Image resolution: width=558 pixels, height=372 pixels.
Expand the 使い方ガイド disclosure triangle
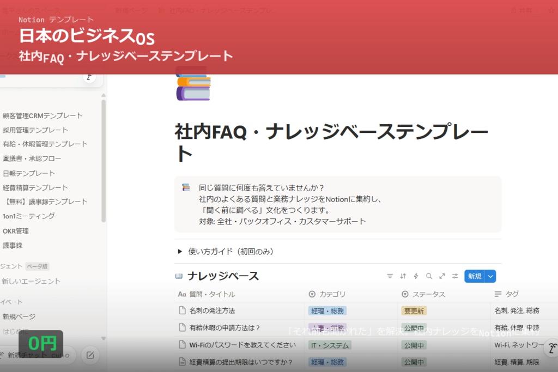point(180,252)
